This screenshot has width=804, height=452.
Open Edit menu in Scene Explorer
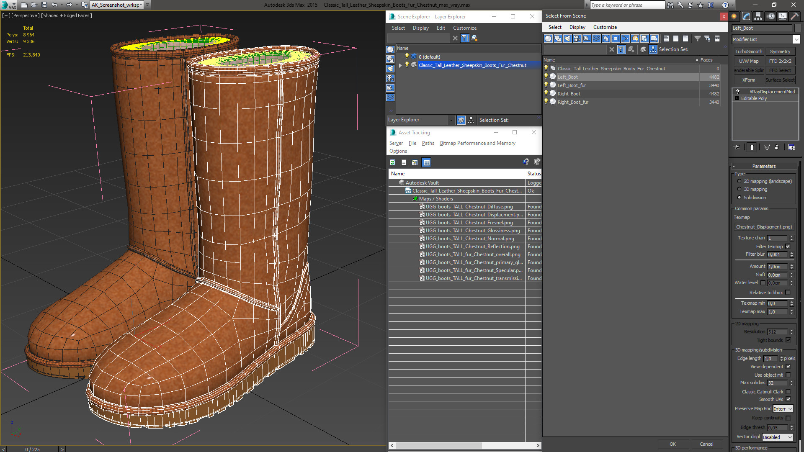[441, 28]
